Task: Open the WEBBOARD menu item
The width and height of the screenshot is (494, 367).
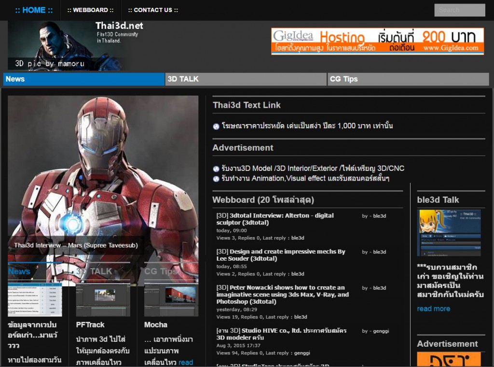Action: 90,10
